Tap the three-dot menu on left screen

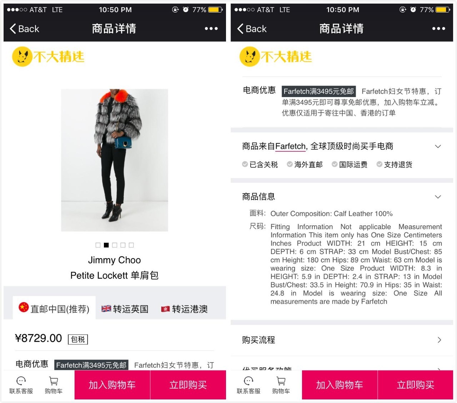(x=211, y=29)
